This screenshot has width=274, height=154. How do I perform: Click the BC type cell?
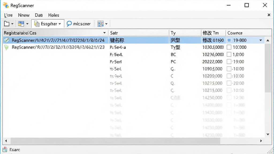click(173, 55)
